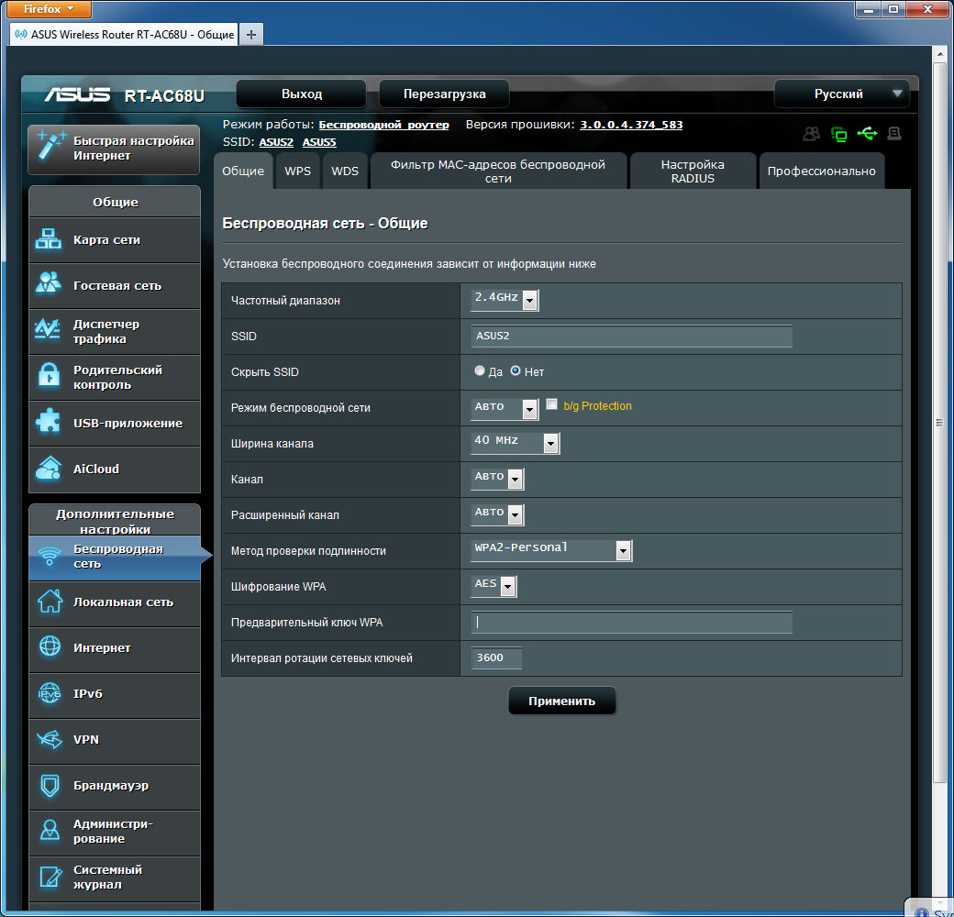Click the printer status icon
This screenshot has width=954, height=917.
(894, 133)
